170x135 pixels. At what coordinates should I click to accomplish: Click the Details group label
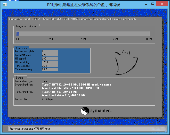click(x=20, y=78)
